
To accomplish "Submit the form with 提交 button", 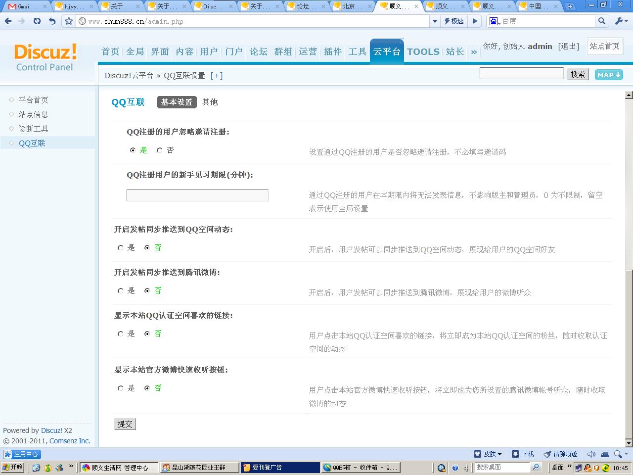I will pyautogui.click(x=125, y=424).
